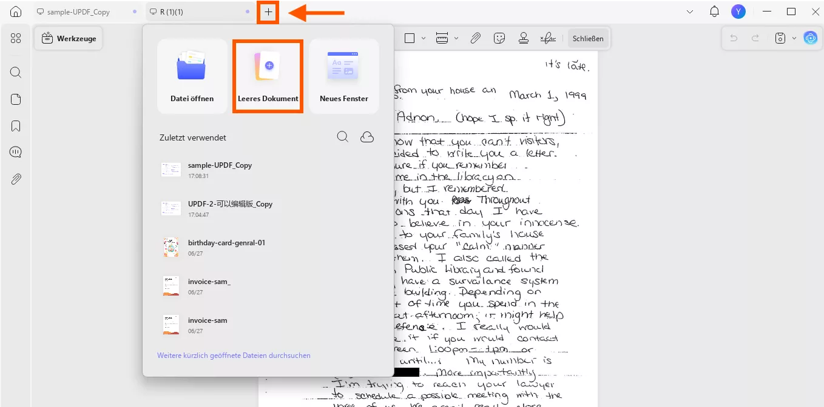Click Leeres Dokument card
Image resolution: width=824 pixels, height=407 pixels.
tap(268, 76)
